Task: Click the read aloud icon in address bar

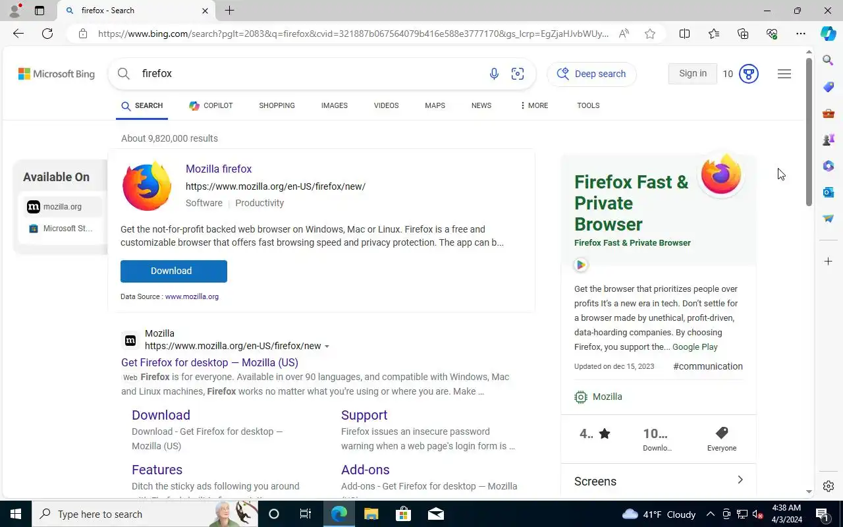Action: tap(624, 34)
